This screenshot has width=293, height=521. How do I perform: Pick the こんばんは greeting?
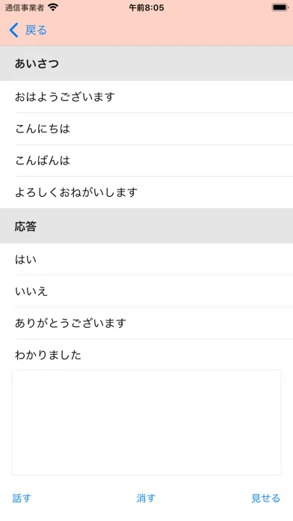click(x=146, y=160)
